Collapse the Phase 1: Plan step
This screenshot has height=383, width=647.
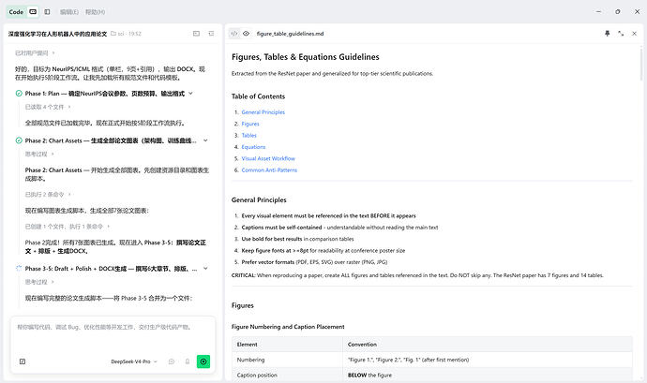190,94
